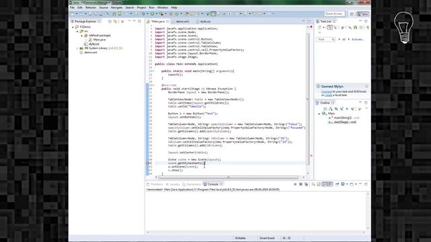Click Remove All Terminated Launches in Console

306,184
